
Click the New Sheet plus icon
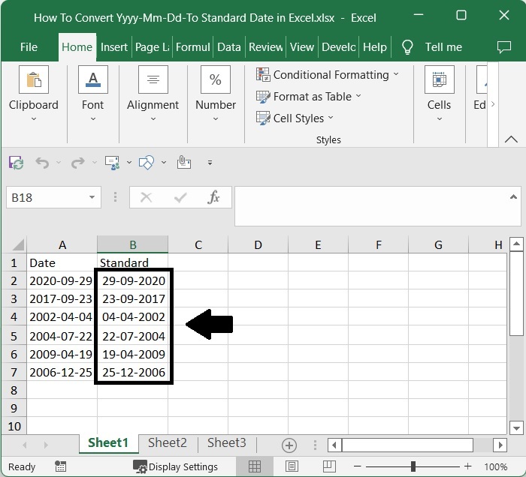289,445
